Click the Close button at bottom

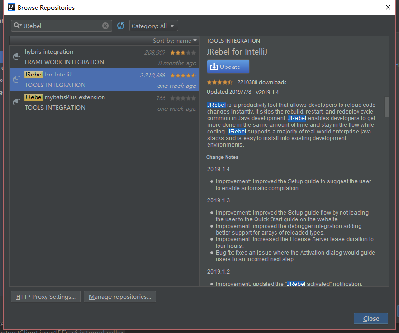click(370, 318)
